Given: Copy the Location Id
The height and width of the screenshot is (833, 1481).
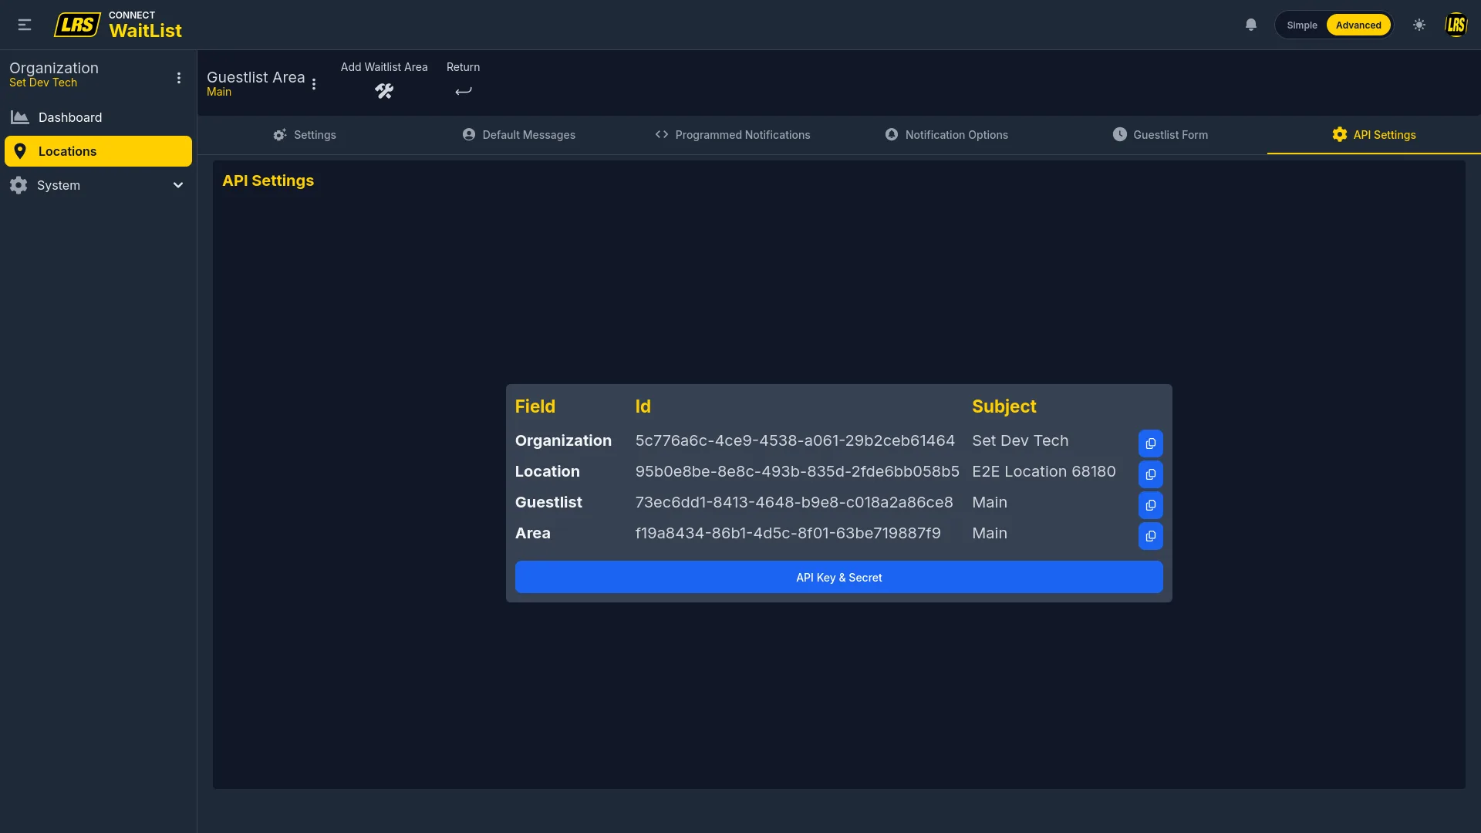Looking at the screenshot, I should [1151, 474].
